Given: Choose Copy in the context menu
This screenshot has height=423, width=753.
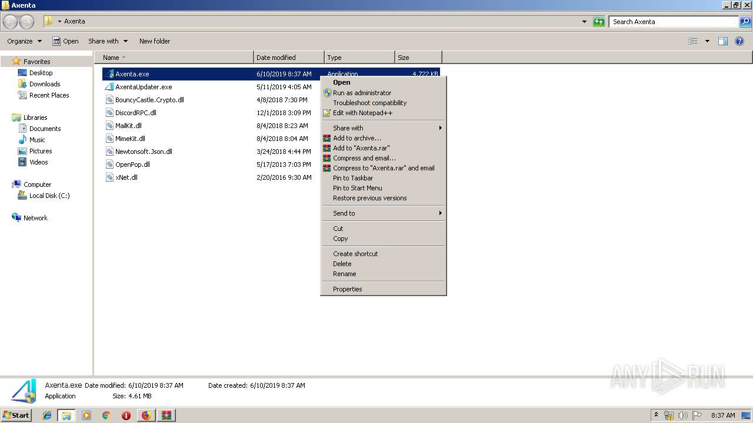Looking at the screenshot, I should (384, 239).
